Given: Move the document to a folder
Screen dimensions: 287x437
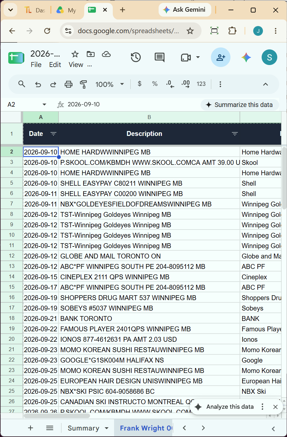Looking at the screenshot, I should tap(91, 54).
